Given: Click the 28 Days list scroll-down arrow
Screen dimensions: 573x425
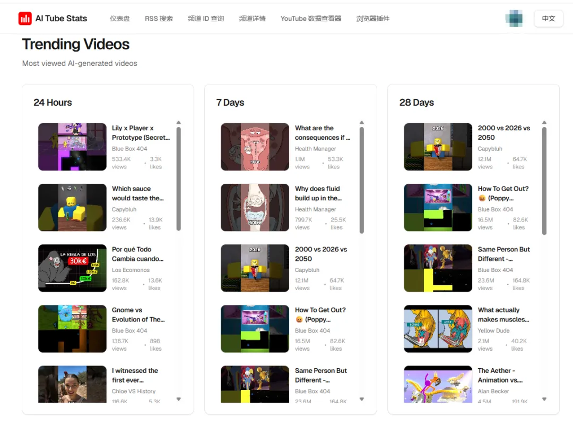Looking at the screenshot, I should pyautogui.click(x=544, y=399).
